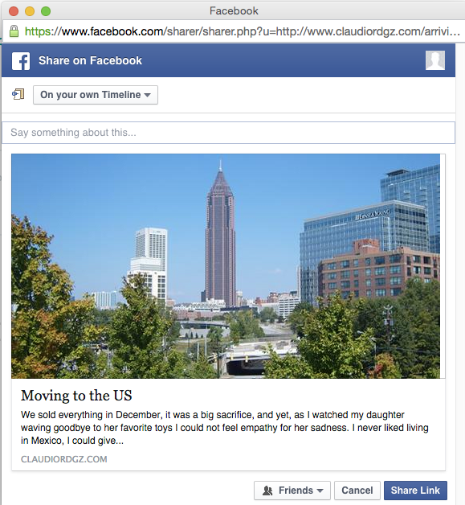Select the URL in address bar
Viewport: 465px width, 505px height.
click(242, 31)
